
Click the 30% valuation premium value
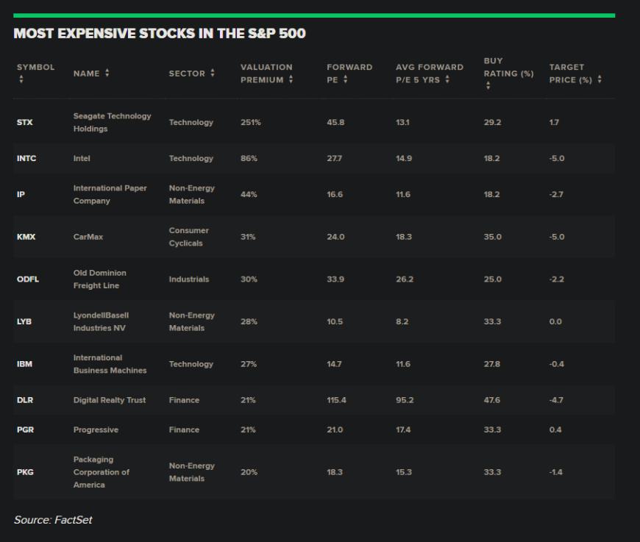(249, 279)
